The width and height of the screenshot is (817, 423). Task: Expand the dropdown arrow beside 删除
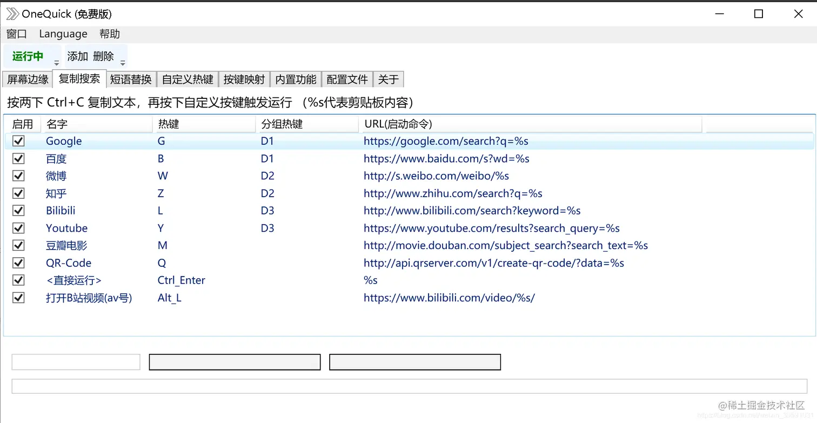123,63
